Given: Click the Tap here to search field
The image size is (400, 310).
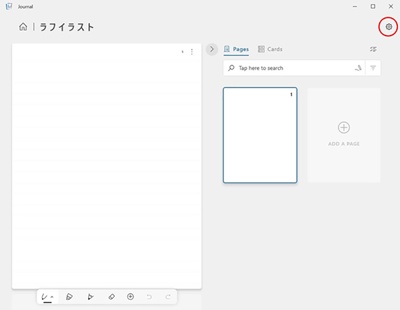Looking at the screenshot, I should pyautogui.click(x=294, y=68).
